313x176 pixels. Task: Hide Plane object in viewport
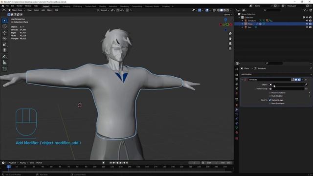tap(307, 24)
